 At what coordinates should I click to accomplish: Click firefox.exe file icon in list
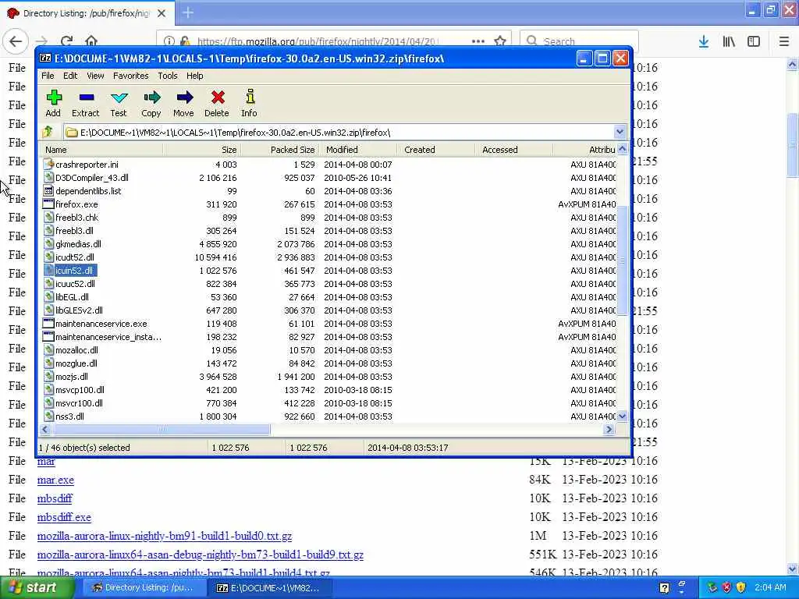(48, 204)
